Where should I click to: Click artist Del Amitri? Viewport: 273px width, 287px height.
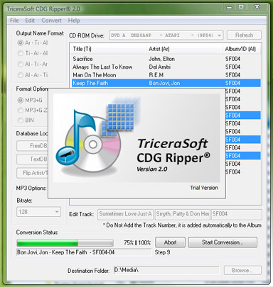pyautogui.click(x=159, y=67)
